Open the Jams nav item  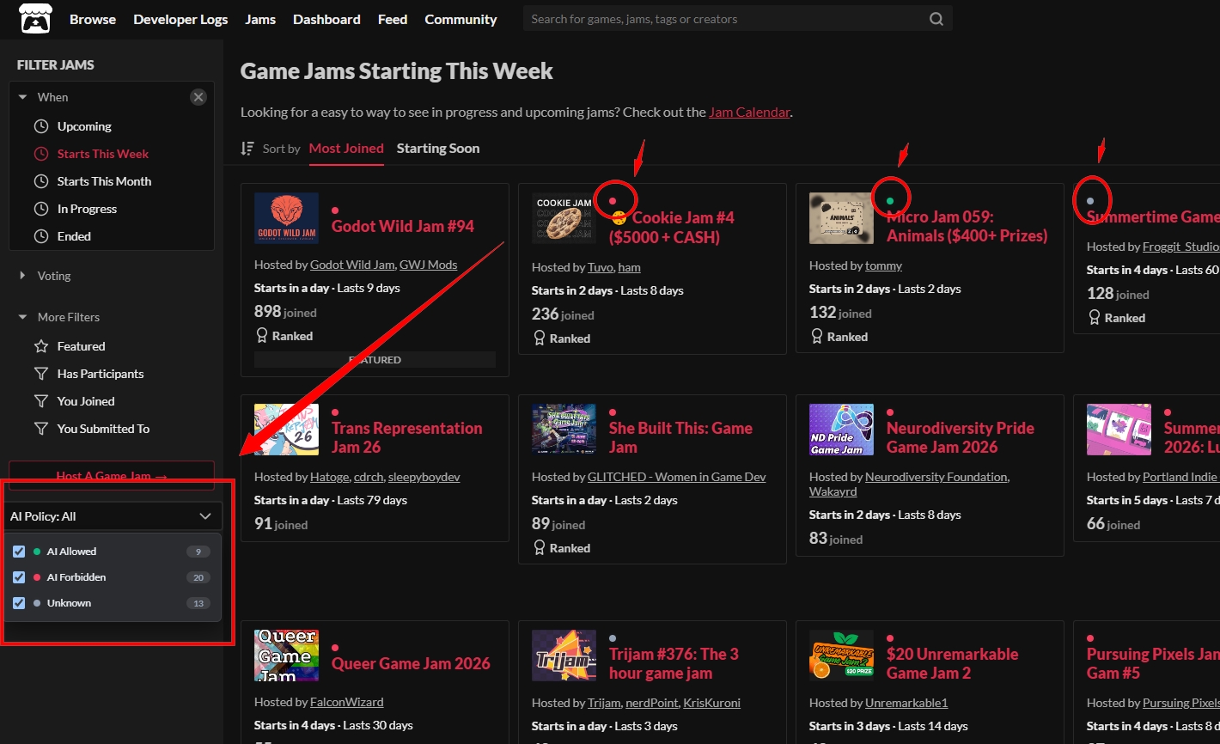[x=260, y=19]
